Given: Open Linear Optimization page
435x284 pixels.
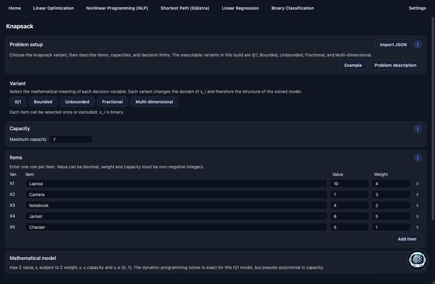Looking at the screenshot, I should [x=53, y=8].
